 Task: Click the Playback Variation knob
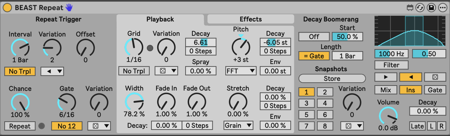pyautogui.click(x=166, y=47)
